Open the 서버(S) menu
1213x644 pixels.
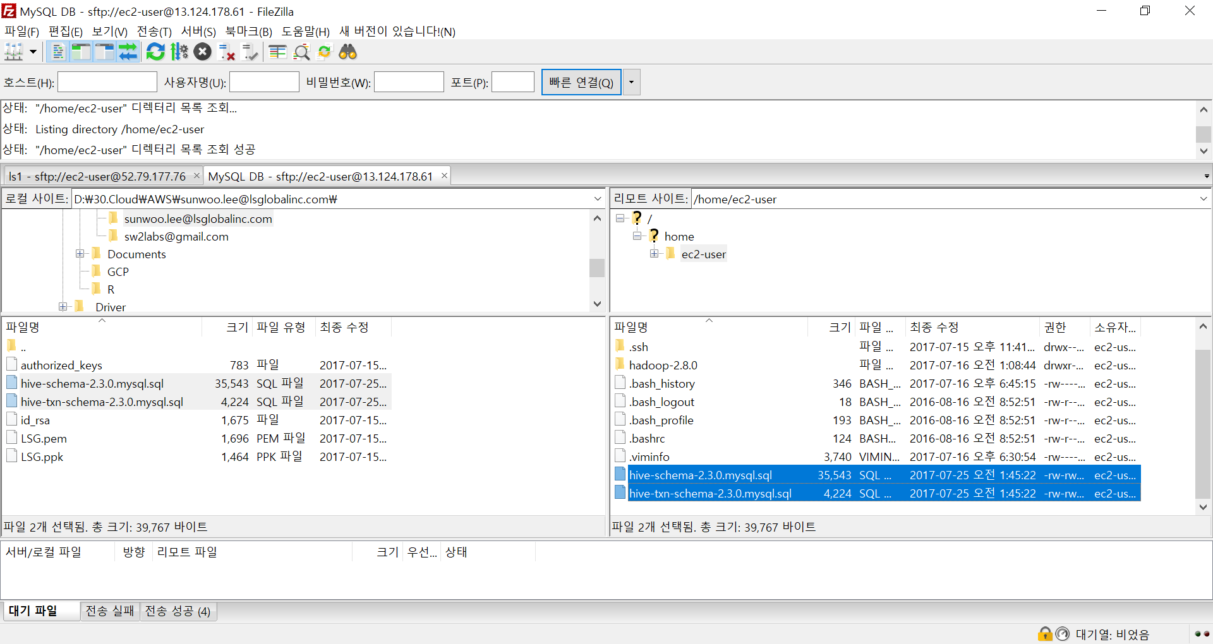[x=198, y=32]
